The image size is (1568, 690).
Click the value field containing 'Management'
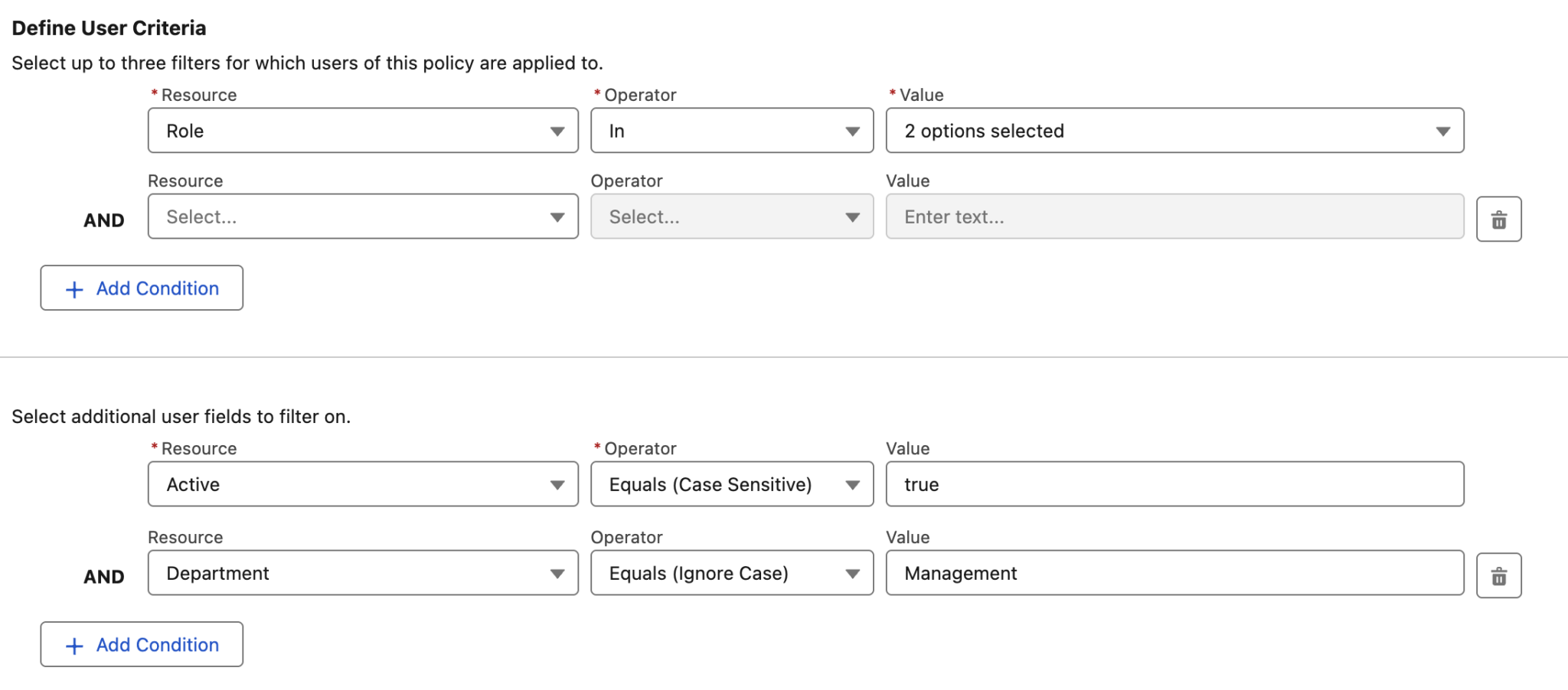click(1176, 573)
